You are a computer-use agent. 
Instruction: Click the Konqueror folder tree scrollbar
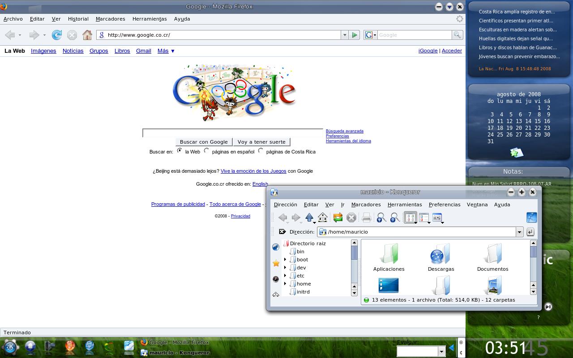[x=354, y=267]
